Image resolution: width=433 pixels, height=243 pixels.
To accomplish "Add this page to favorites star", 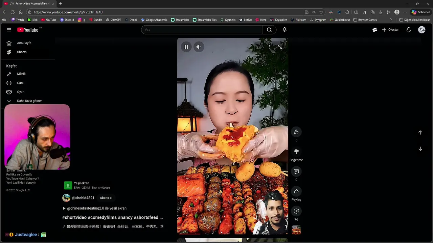I will [321, 12].
